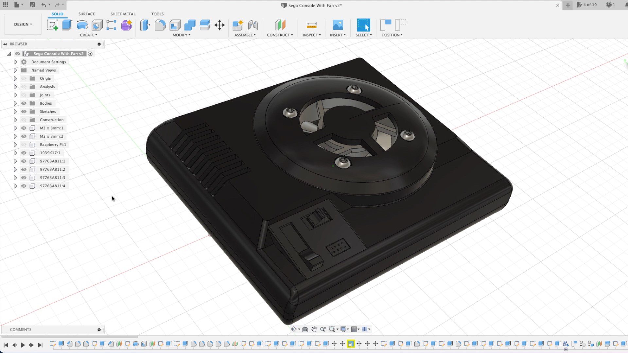628x353 pixels.
Task: Open the SHEET METAL tab
Action: pyautogui.click(x=123, y=14)
